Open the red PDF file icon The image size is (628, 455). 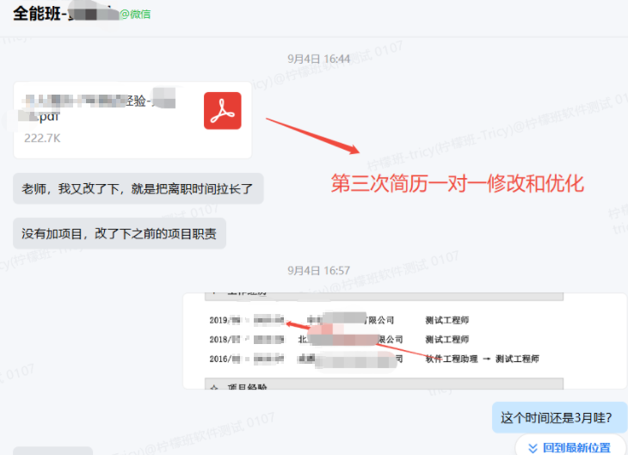pyautogui.click(x=222, y=111)
